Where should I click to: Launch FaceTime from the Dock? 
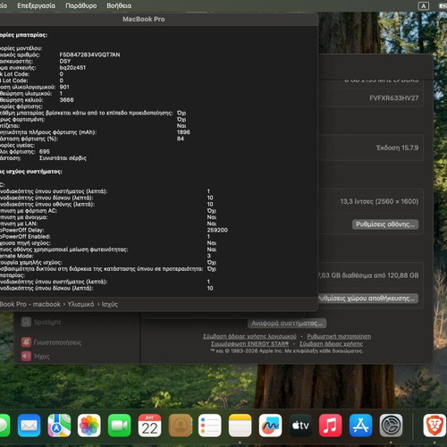click(x=119, y=426)
